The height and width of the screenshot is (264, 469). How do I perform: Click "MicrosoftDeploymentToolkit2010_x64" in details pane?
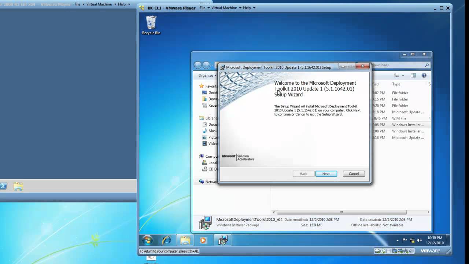coord(249,219)
